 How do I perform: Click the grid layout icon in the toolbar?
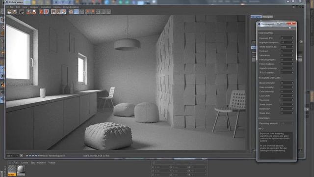click(81, 12)
